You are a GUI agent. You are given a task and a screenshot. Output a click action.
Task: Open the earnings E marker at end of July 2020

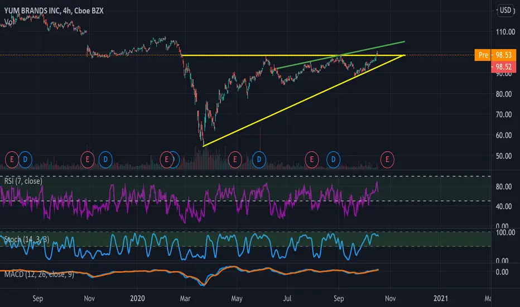[x=312, y=160]
